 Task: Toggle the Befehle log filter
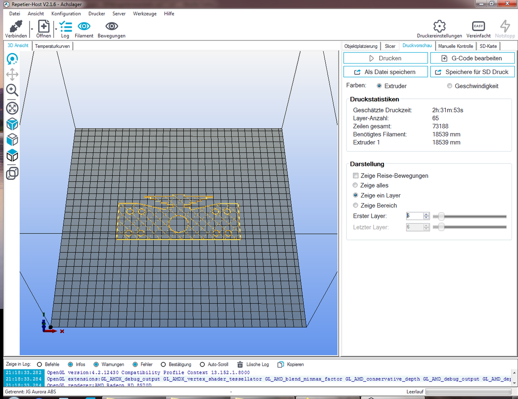[x=39, y=364]
